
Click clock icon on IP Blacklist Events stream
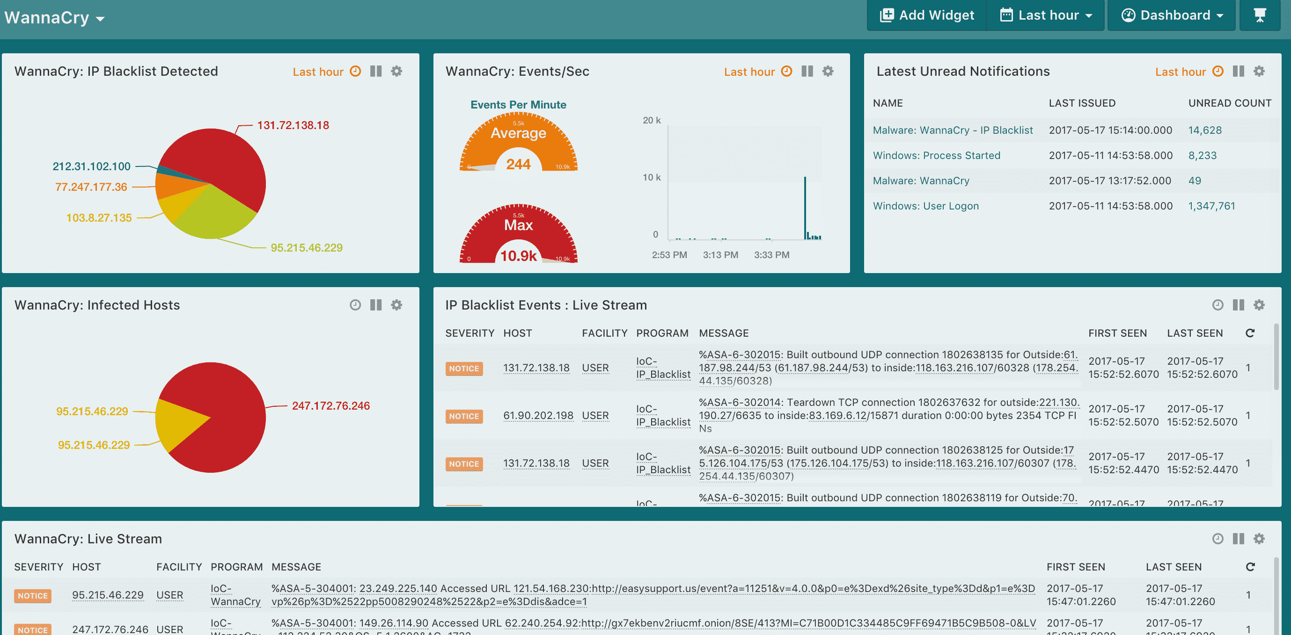click(1218, 305)
